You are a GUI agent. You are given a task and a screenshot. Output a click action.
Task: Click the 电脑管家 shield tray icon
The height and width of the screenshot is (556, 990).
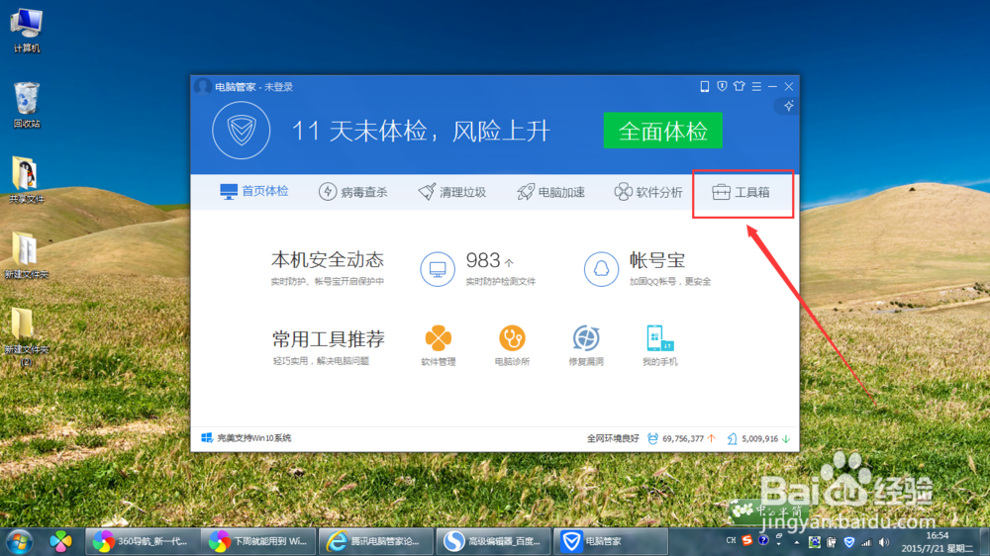pos(849,541)
